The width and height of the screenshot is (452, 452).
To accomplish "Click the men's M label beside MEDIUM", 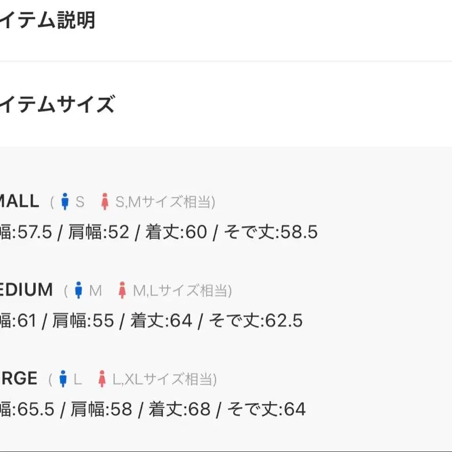I will click(x=95, y=291).
